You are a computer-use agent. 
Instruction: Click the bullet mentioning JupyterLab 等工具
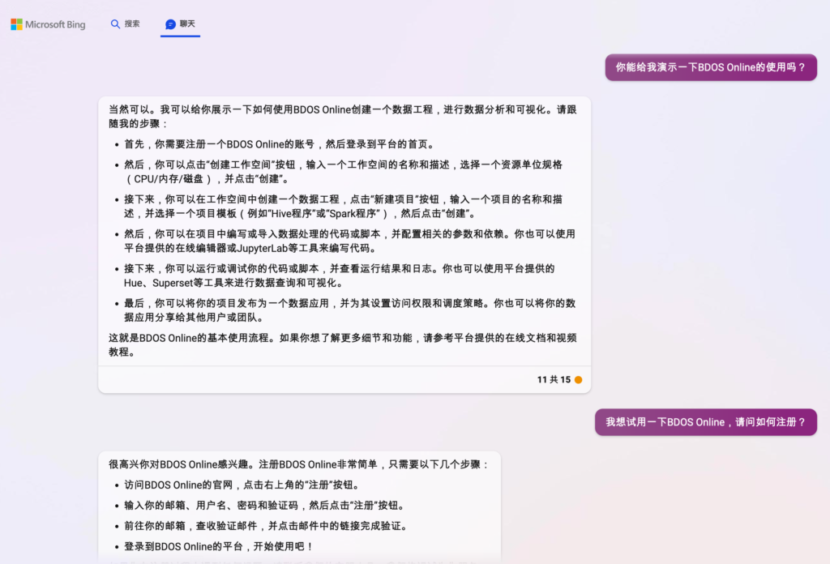pyautogui.click(x=349, y=241)
